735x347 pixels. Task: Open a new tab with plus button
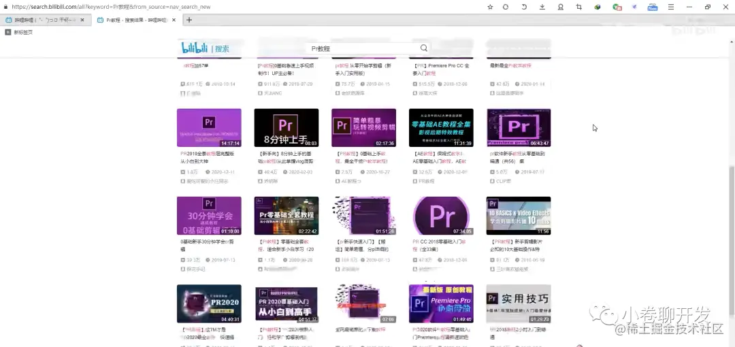(189, 20)
